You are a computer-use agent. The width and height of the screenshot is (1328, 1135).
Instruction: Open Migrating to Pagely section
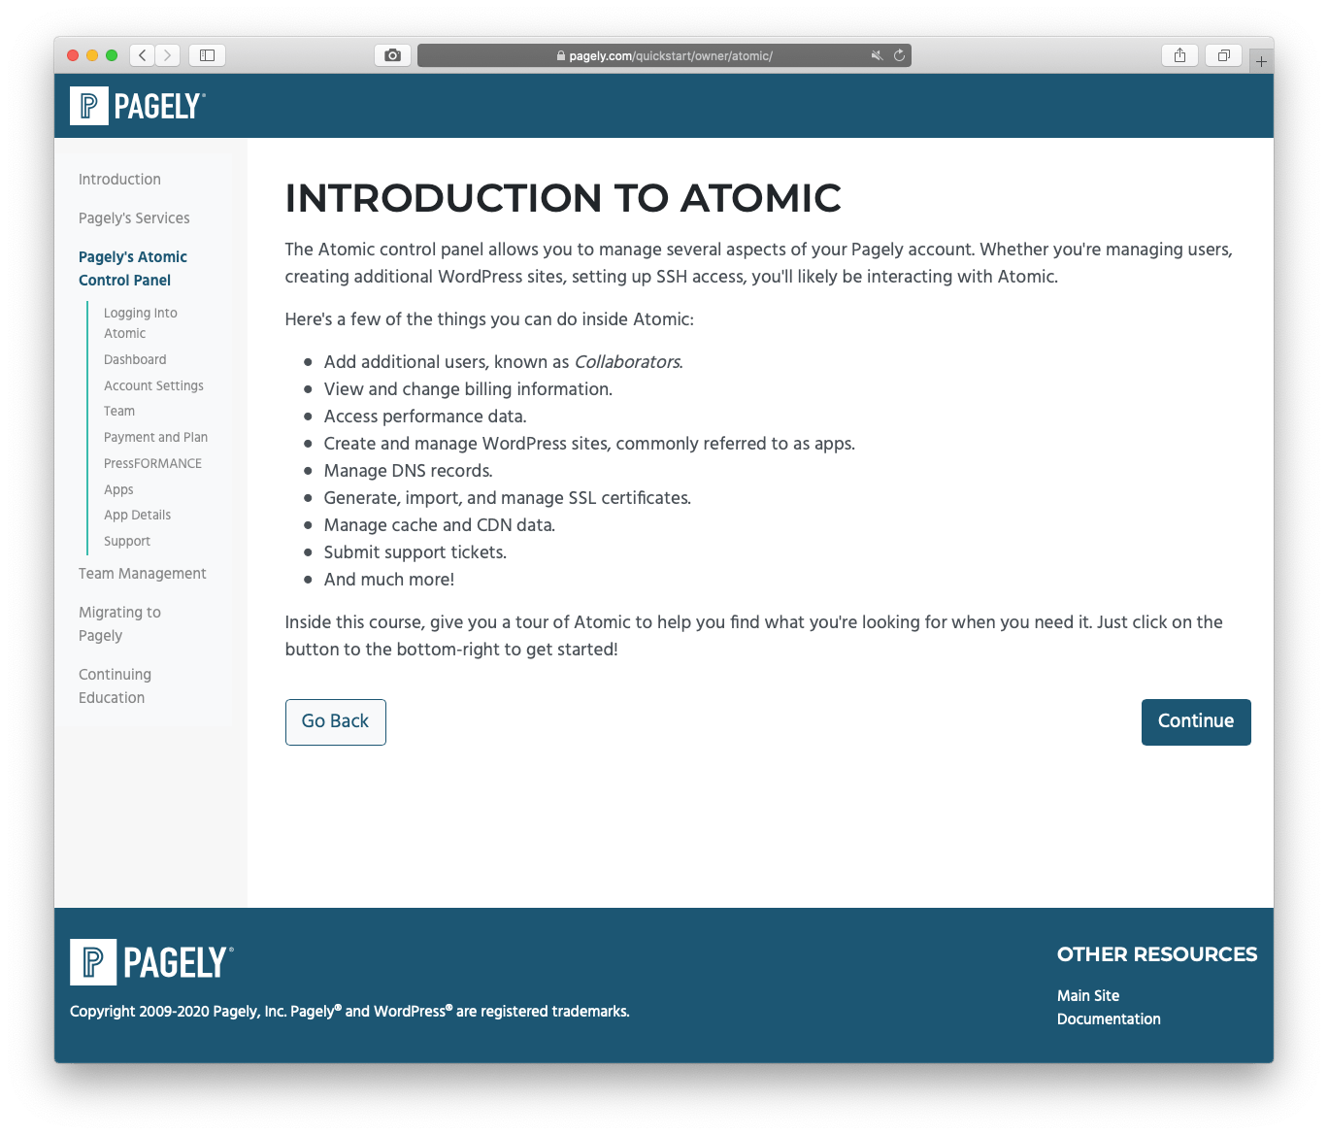click(119, 624)
